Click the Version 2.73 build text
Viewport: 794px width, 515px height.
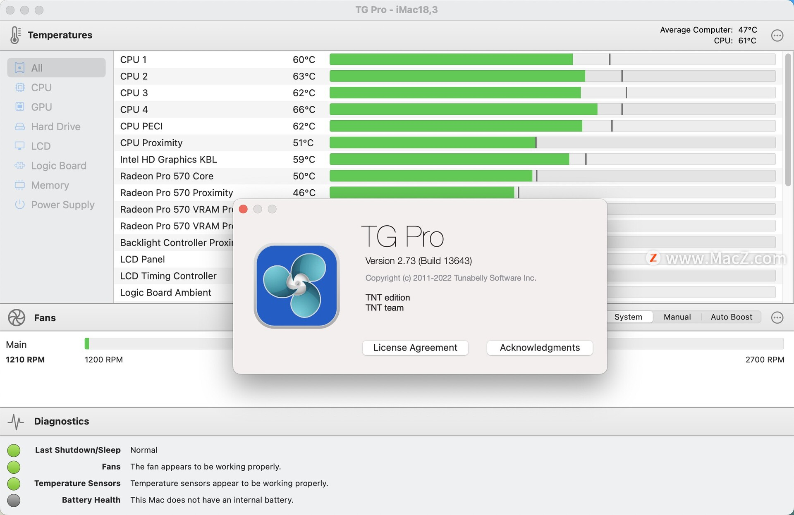(x=419, y=261)
